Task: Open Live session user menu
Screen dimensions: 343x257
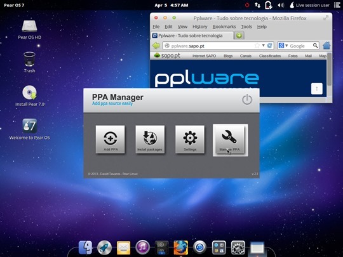Action: [x=309, y=5]
